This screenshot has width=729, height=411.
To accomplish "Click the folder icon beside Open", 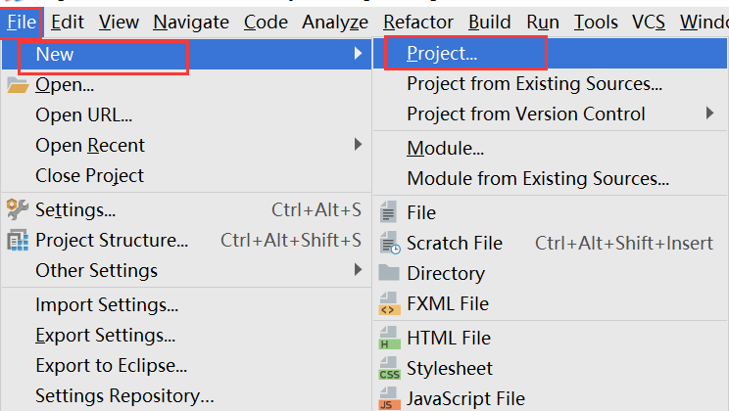I will coord(18,85).
